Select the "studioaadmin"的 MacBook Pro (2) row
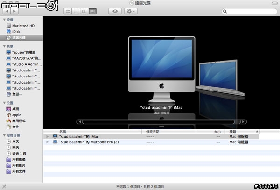Image resolution: width=280 pixels, height=190 pixels. coord(151,142)
